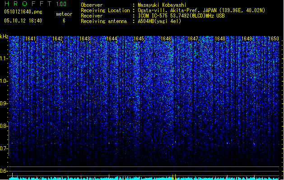Click the file name 0510121640.png
Image resolution: width=284 pixels, height=180 pixels.
tap(23, 12)
